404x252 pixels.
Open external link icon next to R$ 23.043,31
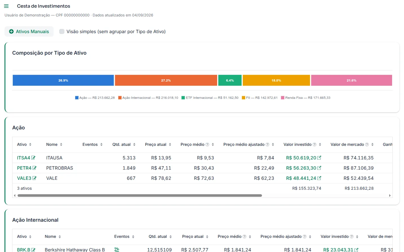tap(356, 250)
